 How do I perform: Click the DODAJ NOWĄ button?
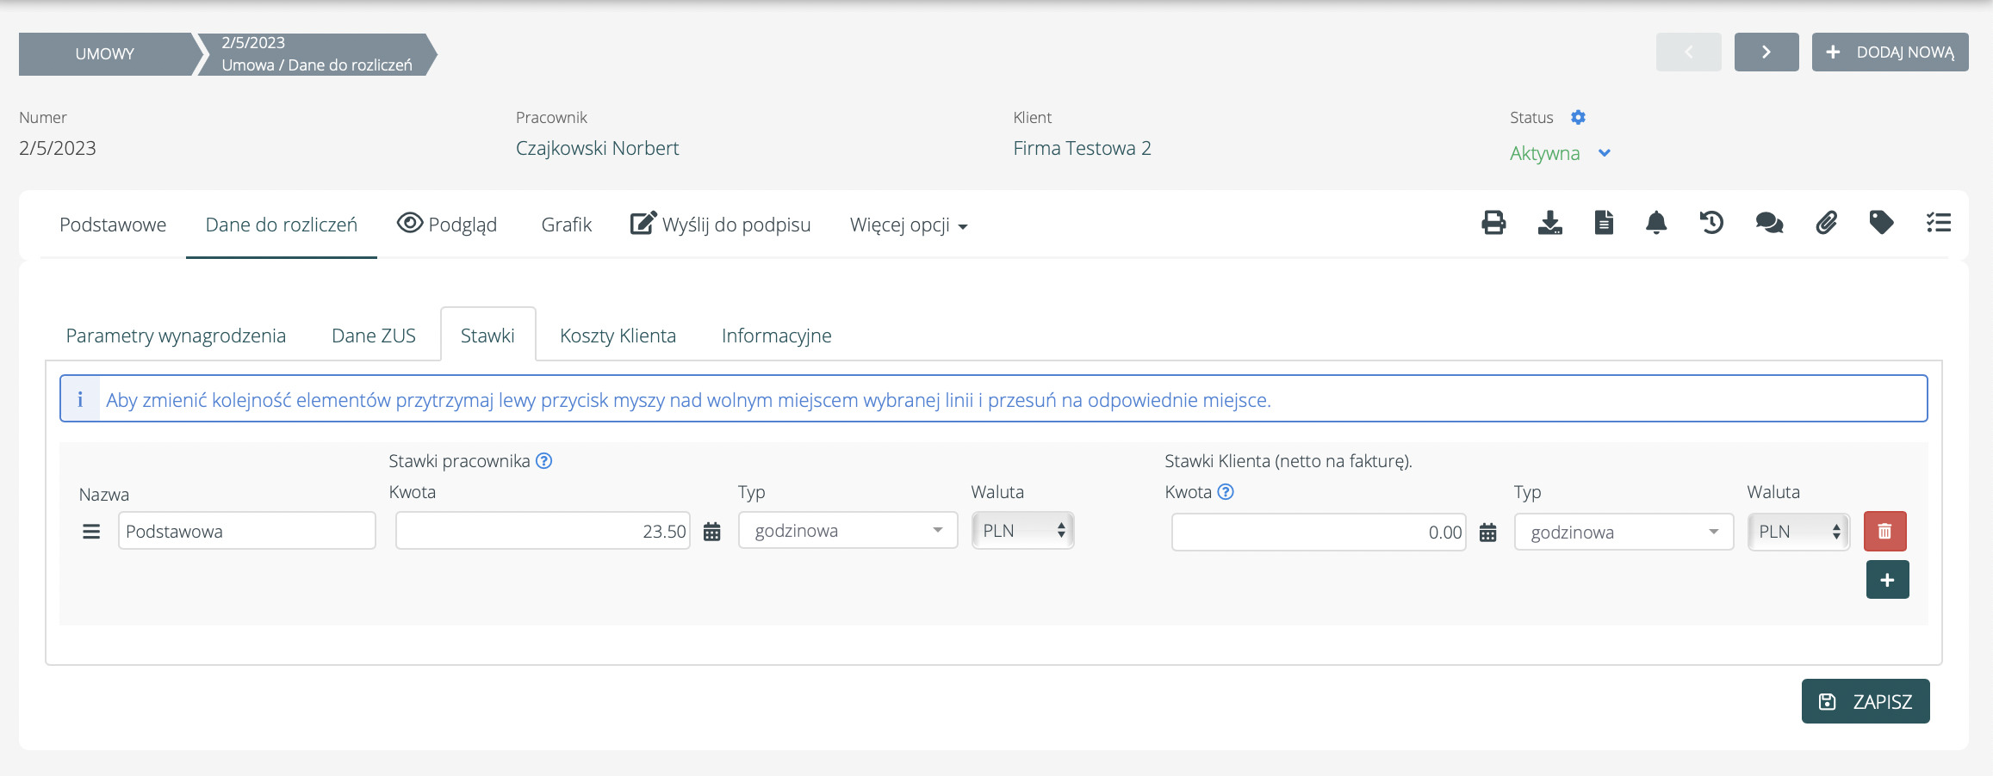point(1890,52)
